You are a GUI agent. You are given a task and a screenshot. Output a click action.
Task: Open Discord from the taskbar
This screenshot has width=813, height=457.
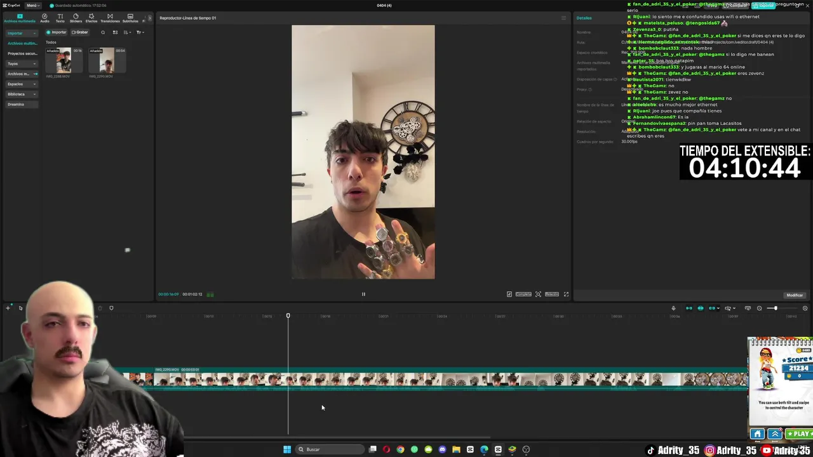coord(442,449)
